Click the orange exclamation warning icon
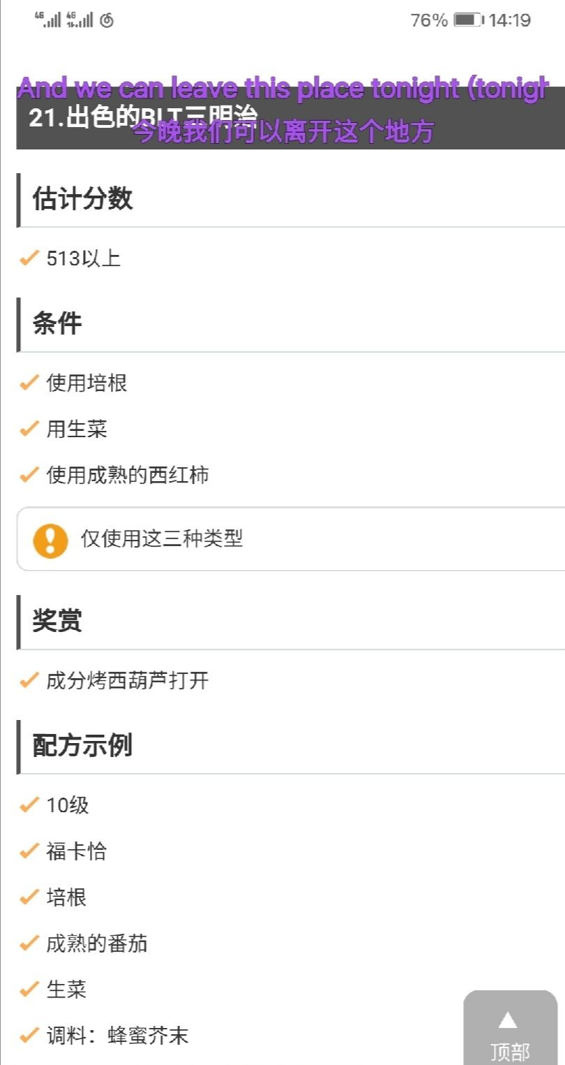565x1065 pixels. [50, 541]
